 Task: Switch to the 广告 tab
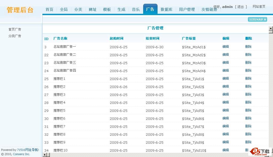click(150, 9)
